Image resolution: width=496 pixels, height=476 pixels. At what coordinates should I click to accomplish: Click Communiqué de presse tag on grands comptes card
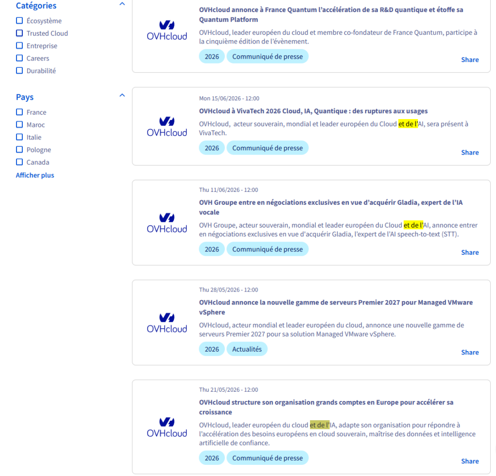pyautogui.click(x=267, y=458)
